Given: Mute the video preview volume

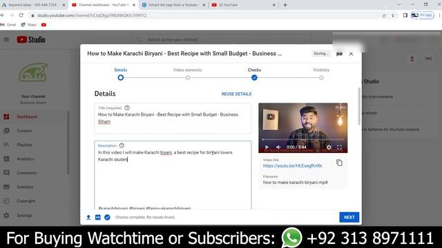Looking at the screenshot, I should pyautogui.click(x=278, y=147).
